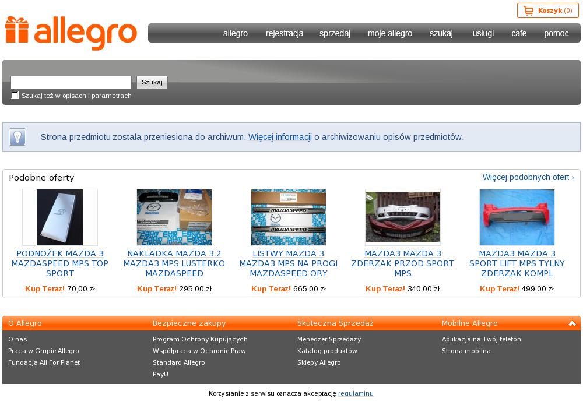This screenshot has height=405, width=583.
Task: Open the usługi menu item
Action: coord(483,33)
